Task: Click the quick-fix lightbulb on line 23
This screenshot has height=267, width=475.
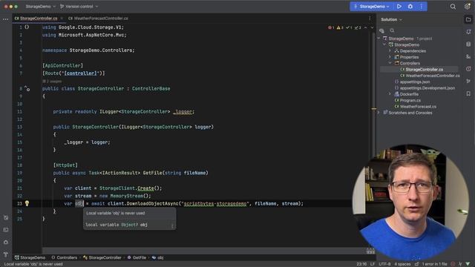Action: click(x=27, y=203)
